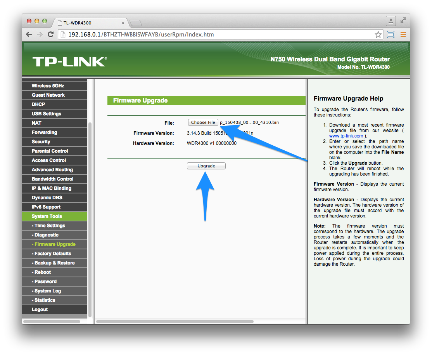This screenshot has width=432, height=355.
Task: Click the screen cast icon beside the star
Action: click(x=391, y=35)
